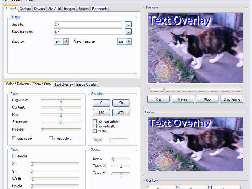The image size is (252, 189).
Task: Adjust the Contrast slider
Action: point(61,108)
